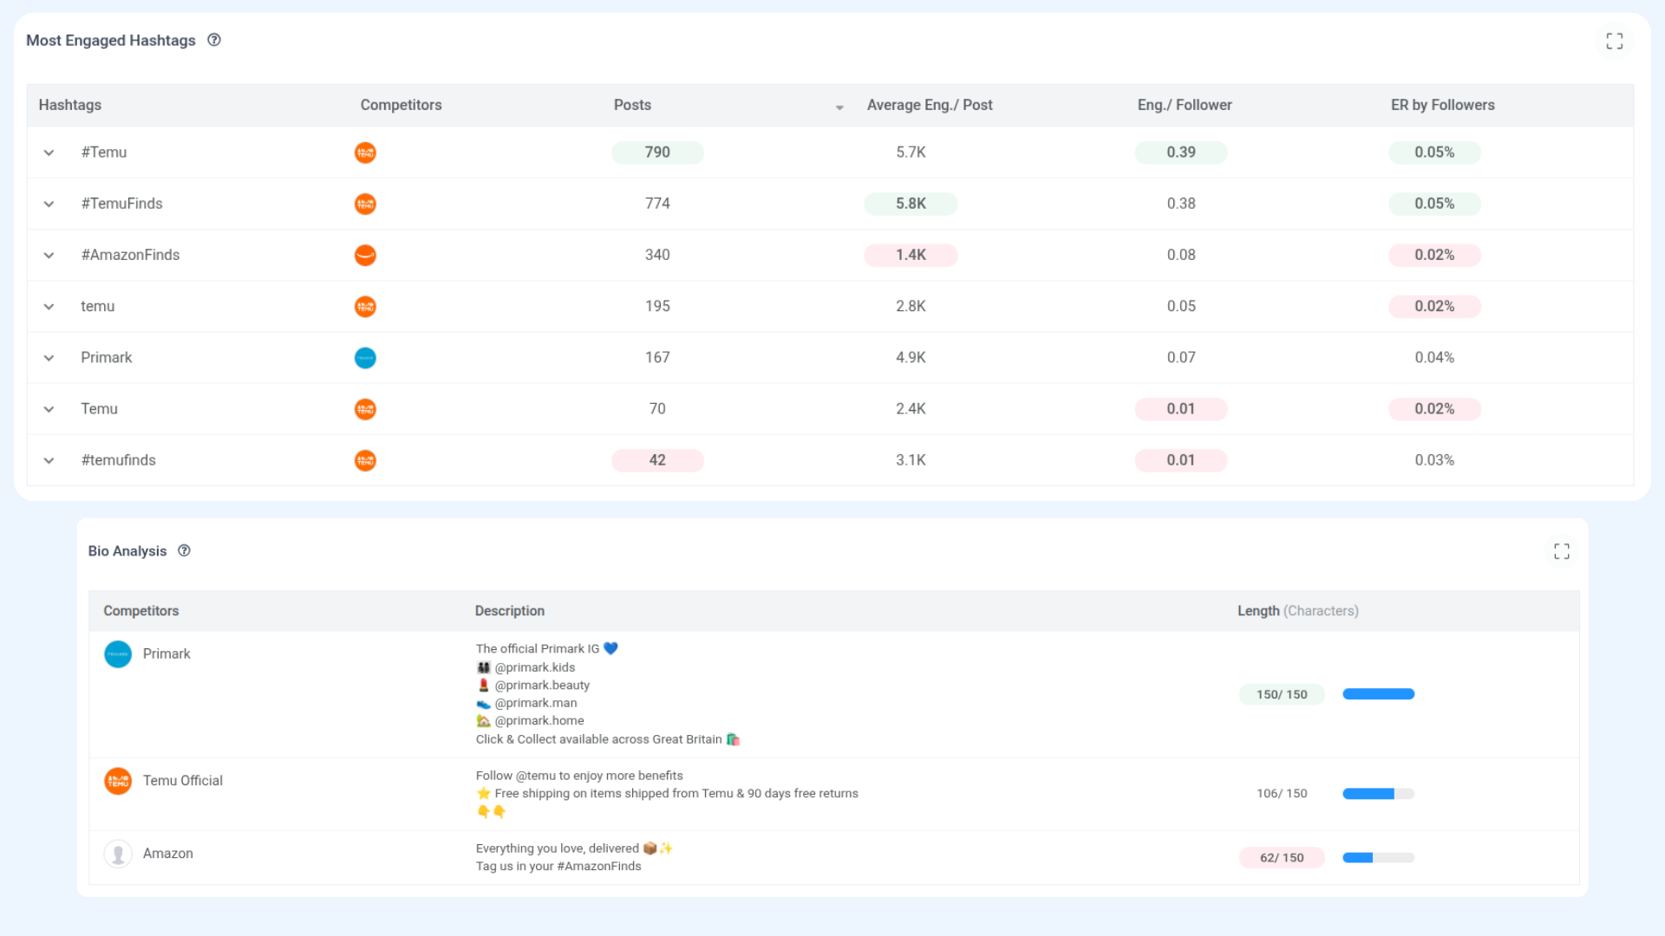1665x936 pixels.
Task: Click Amazon logo in #AmazonFinds row
Action: point(365,255)
